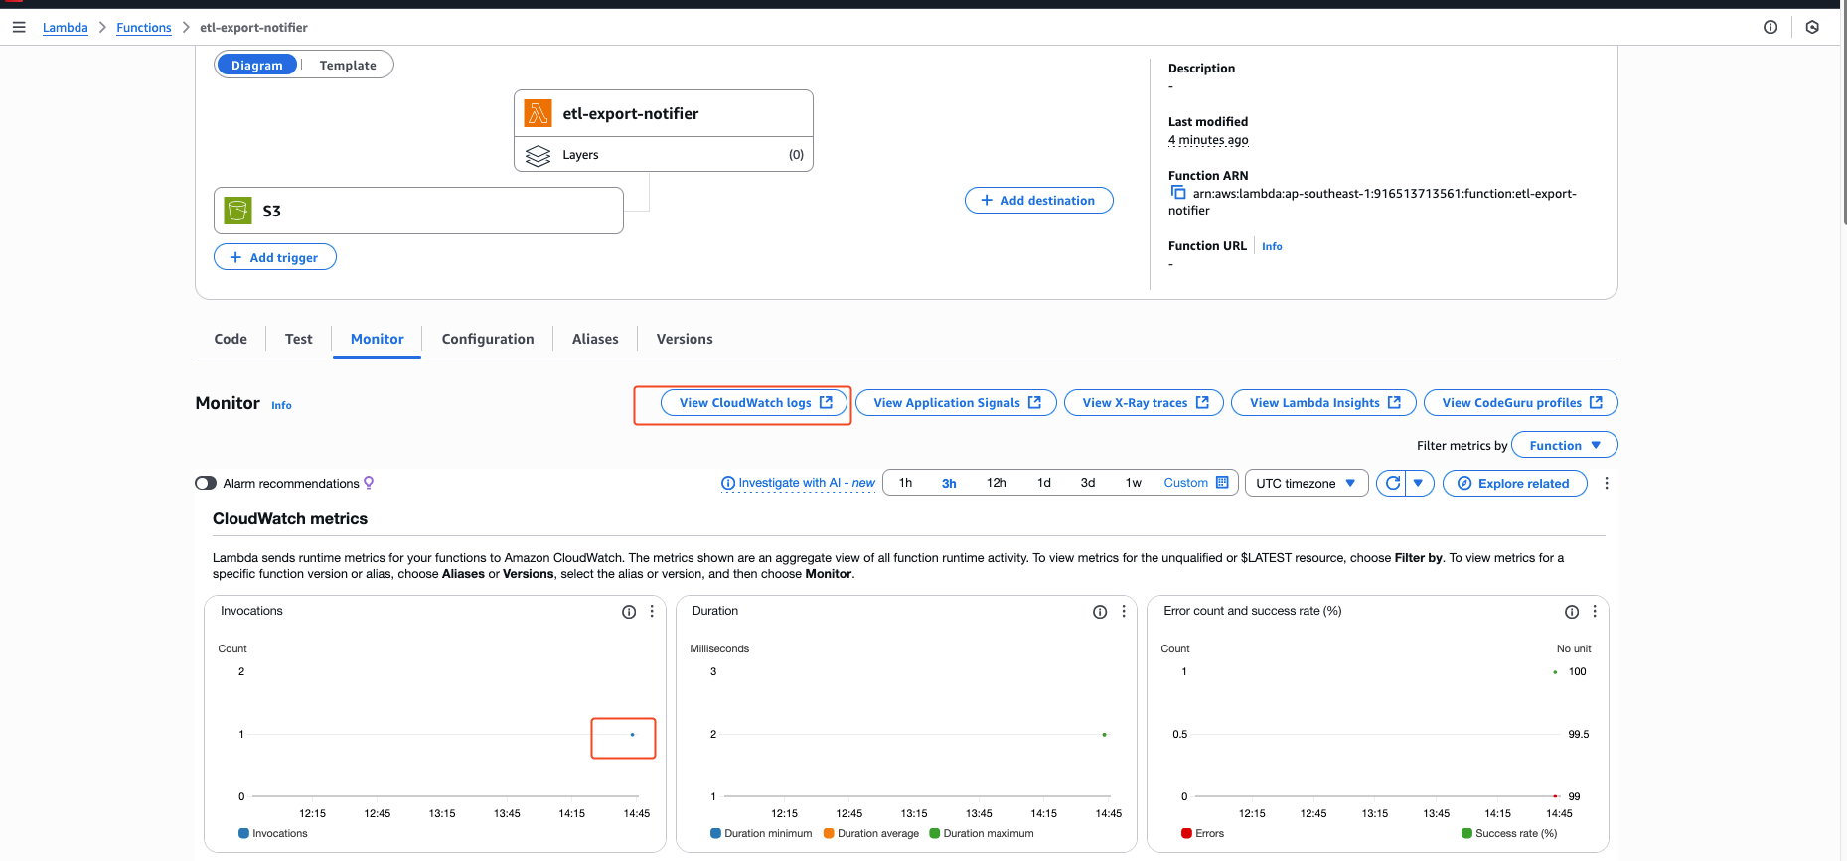Open Monitor Info link
The image size is (1847, 861).
pos(281,405)
